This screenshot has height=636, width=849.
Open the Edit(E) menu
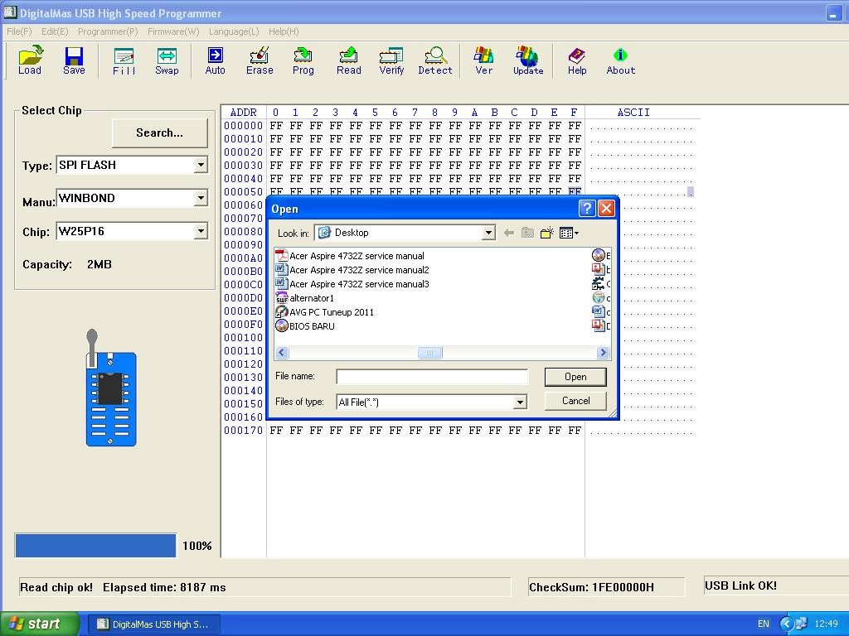[x=55, y=31]
